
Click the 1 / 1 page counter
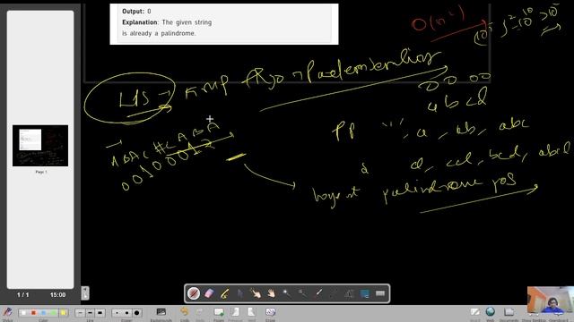(x=22, y=294)
